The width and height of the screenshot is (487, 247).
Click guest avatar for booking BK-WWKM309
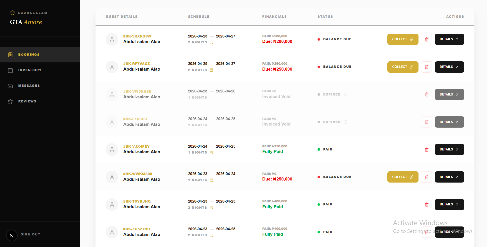(x=112, y=177)
